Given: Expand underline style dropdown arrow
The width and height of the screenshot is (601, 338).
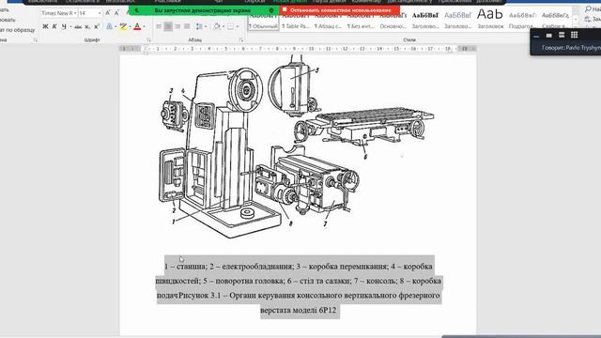Looking at the screenshot, I should (x=70, y=27).
